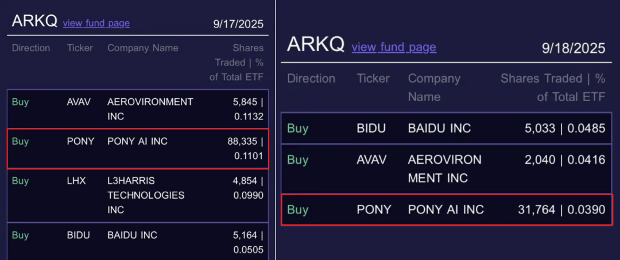Click the left ARKQ fund title
This screenshot has width=620, height=260.
[35, 21]
